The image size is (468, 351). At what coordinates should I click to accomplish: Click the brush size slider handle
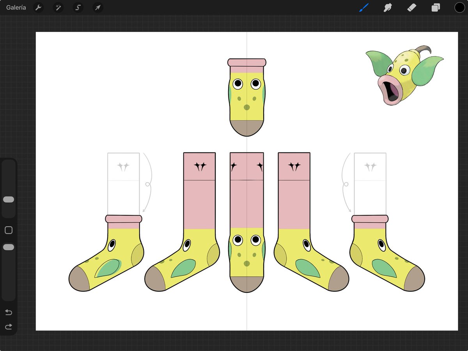coord(9,199)
